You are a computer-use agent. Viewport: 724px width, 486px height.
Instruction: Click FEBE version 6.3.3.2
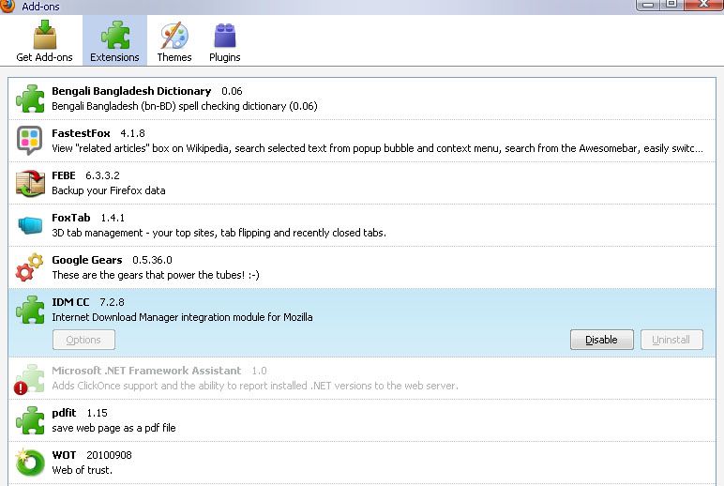click(x=102, y=175)
